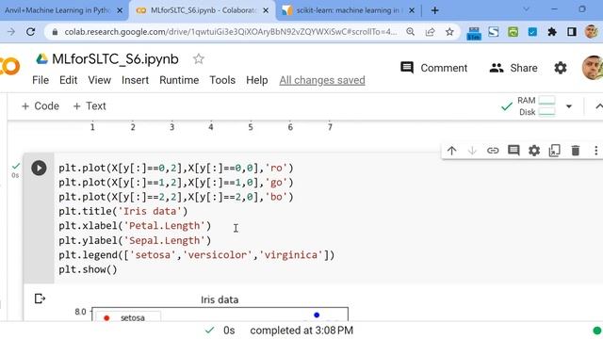Open the Help menu

point(257,80)
